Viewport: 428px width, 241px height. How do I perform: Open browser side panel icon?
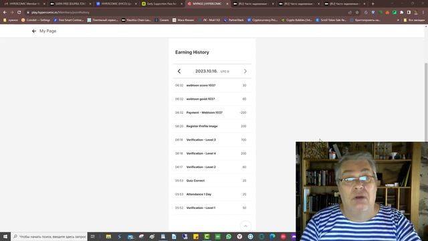click(409, 12)
